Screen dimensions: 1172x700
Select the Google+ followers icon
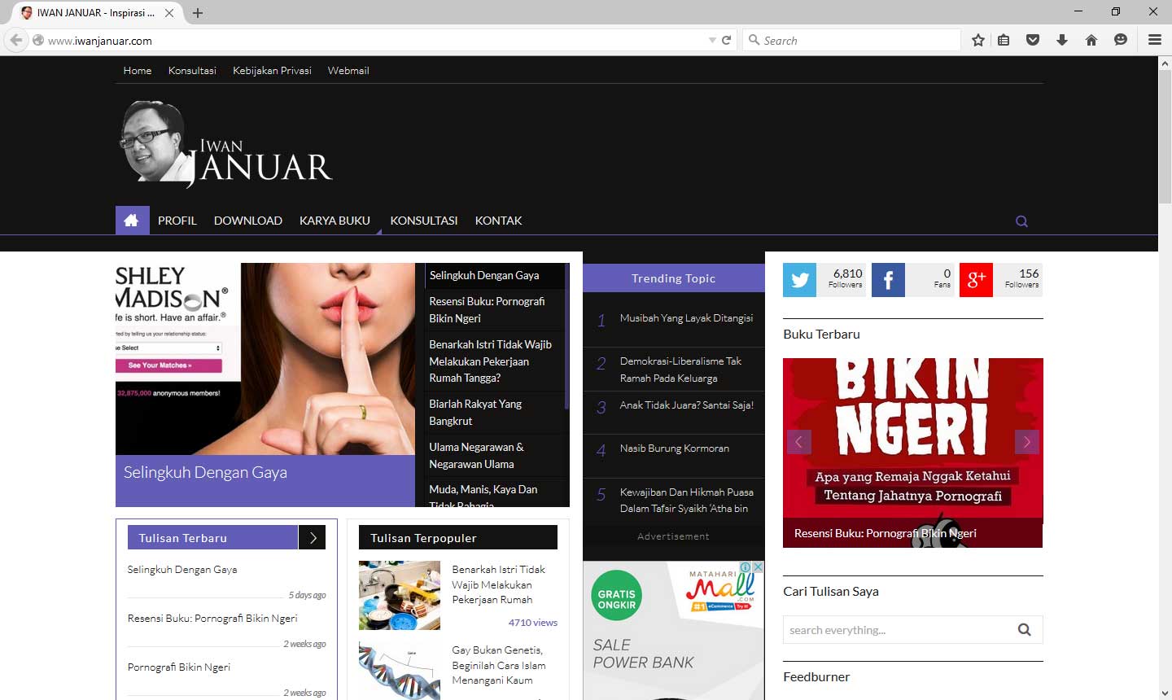click(x=976, y=280)
